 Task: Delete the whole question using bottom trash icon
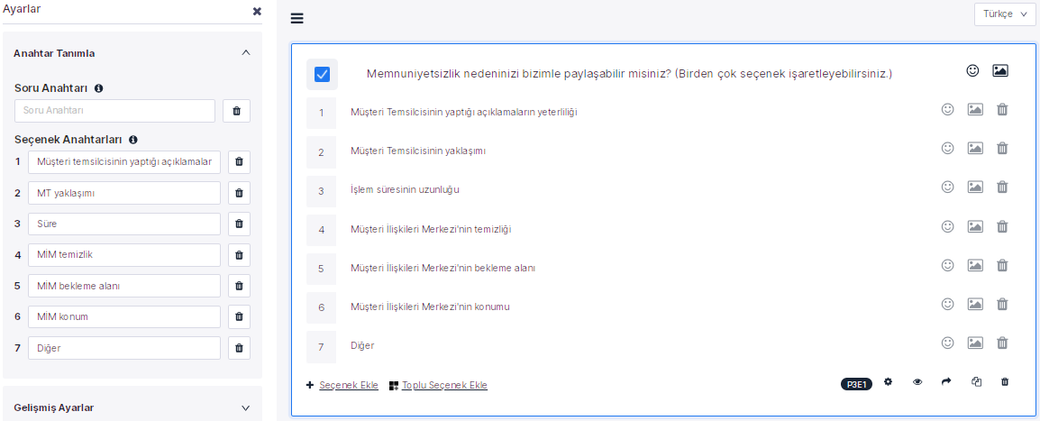(x=1005, y=382)
